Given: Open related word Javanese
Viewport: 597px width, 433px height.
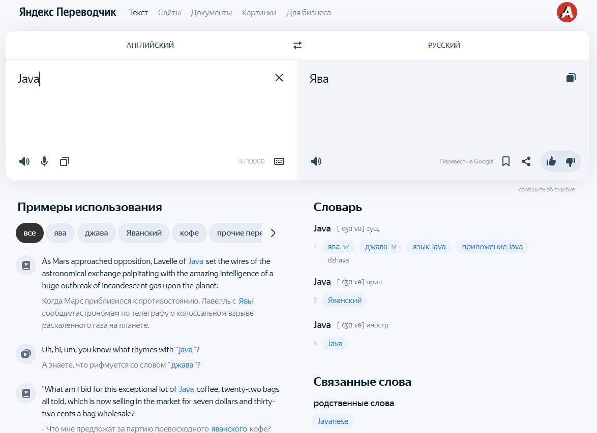Looking at the screenshot, I should coord(333,421).
